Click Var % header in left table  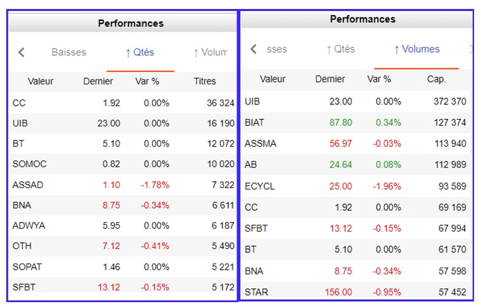tap(147, 81)
